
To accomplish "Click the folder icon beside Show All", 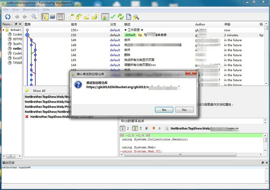I will tap(27, 91).
